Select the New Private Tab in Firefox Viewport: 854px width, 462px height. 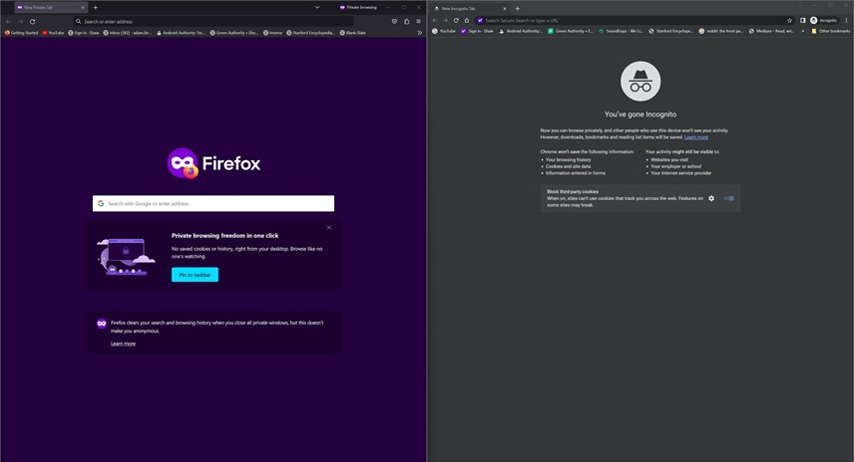point(51,8)
